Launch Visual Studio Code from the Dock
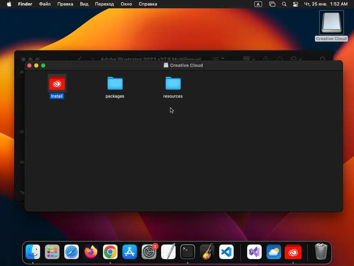The image size is (354, 266). [226, 252]
